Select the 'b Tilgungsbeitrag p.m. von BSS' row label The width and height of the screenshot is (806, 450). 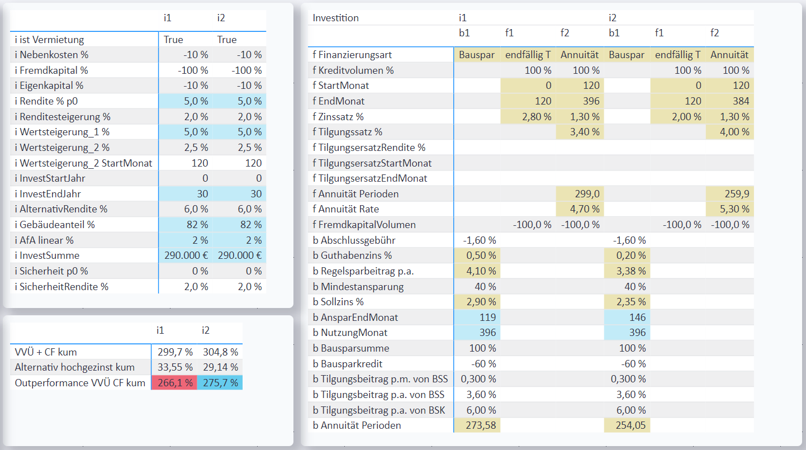point(380,379)
